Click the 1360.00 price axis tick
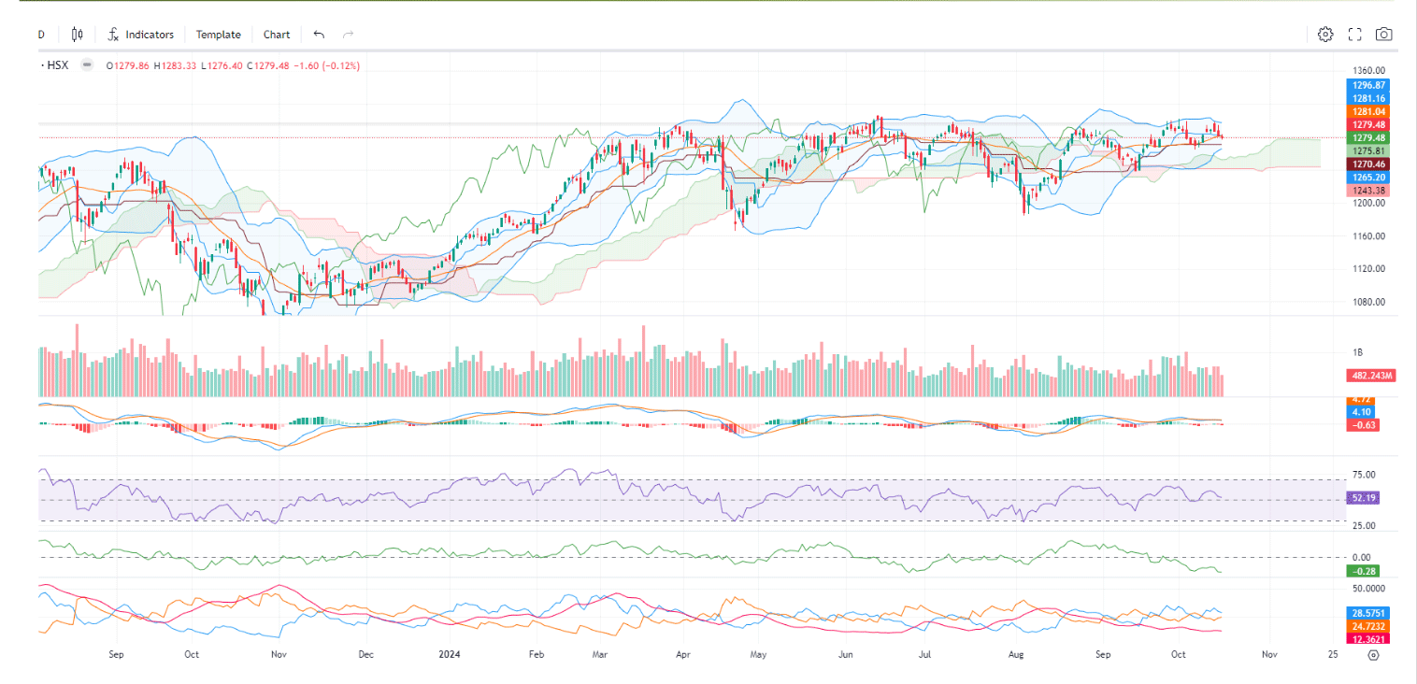Viewport: 1417px width, 684px height. pyautogui.click(x=1368, y=71)
